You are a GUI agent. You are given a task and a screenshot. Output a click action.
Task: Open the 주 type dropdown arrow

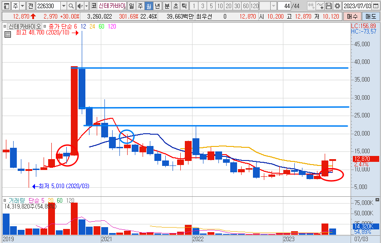coord(23,6)
